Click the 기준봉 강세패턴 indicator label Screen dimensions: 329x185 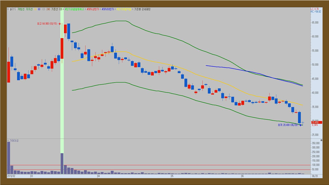142,9
